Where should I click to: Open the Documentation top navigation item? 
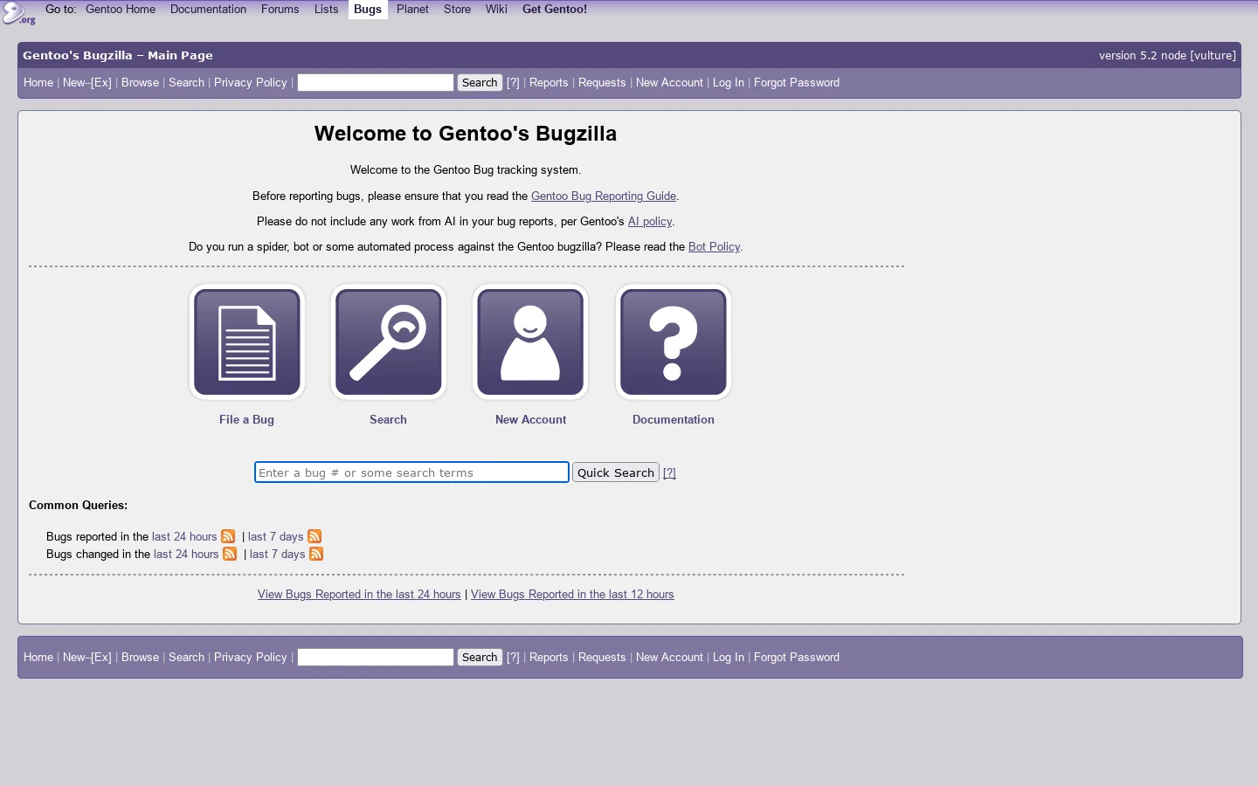208,10
